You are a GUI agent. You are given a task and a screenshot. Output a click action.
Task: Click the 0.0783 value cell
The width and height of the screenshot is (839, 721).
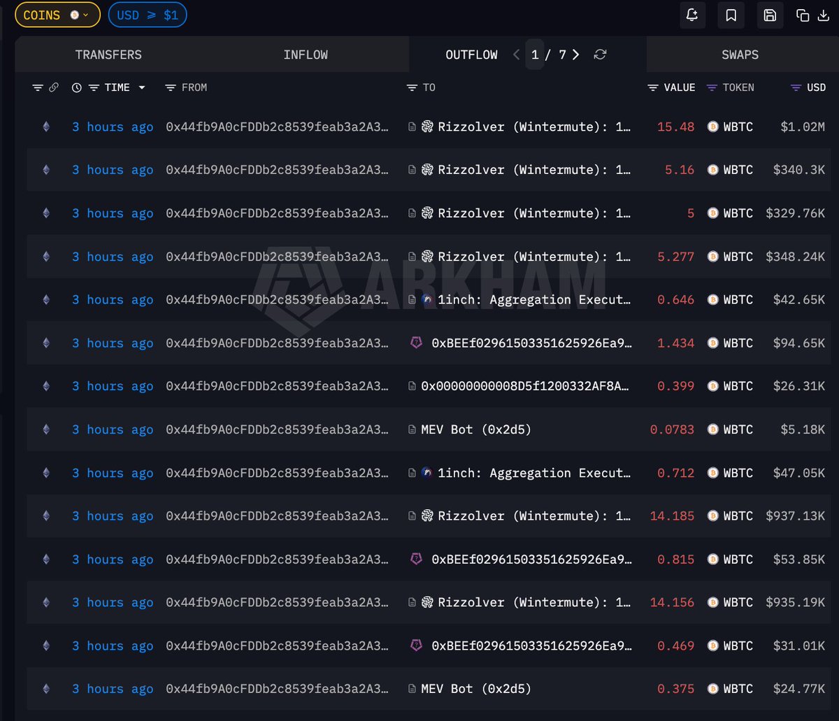(673, 429)
